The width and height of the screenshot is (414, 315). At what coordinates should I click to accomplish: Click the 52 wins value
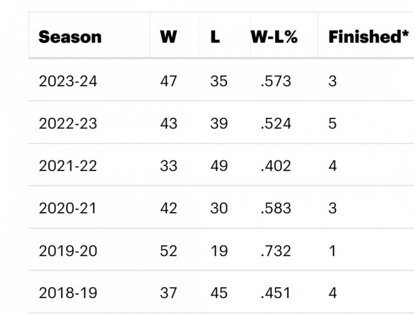[x=168, y=251]
